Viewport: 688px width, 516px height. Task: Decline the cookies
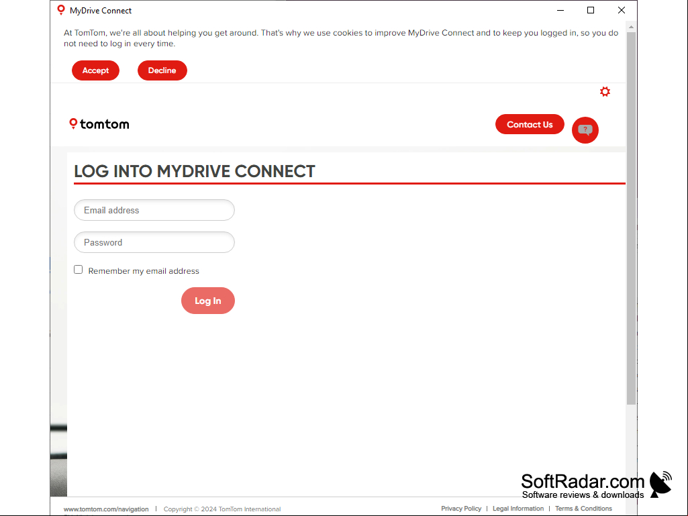(162, 70)
